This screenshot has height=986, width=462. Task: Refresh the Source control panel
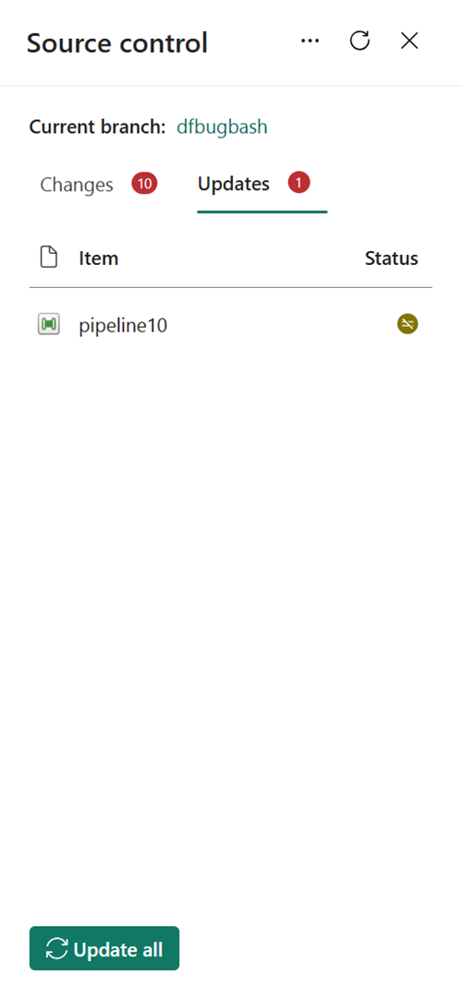[x=359, y=41]
